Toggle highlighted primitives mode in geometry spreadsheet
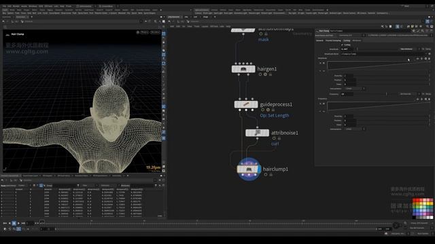 pos(41,186)
